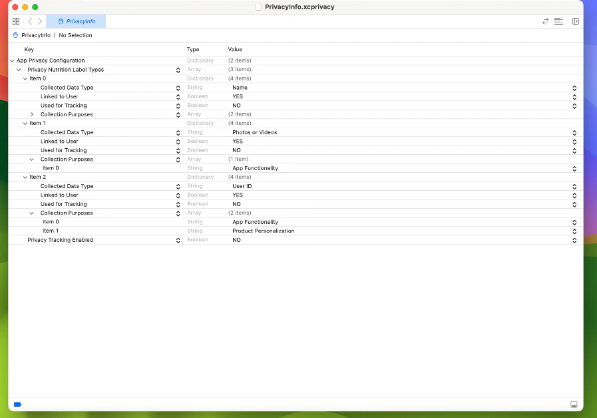Go forward with the right chevron
The width and height of the screenshot is (597, 418).
[x=39, y=21]
